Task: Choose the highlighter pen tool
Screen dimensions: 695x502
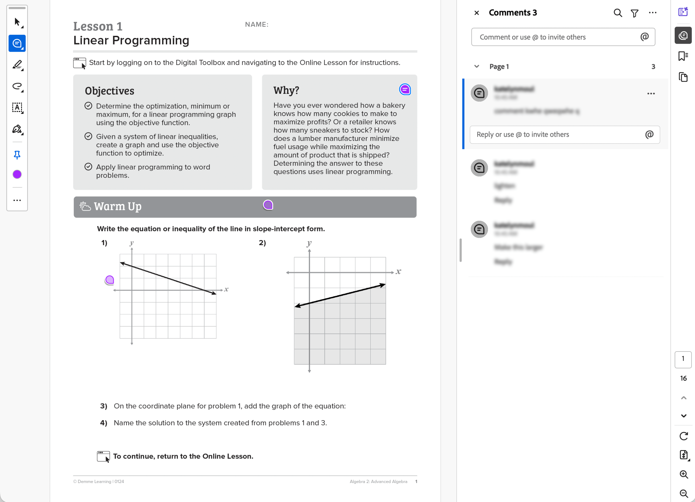Action: (x=17, y=65)
